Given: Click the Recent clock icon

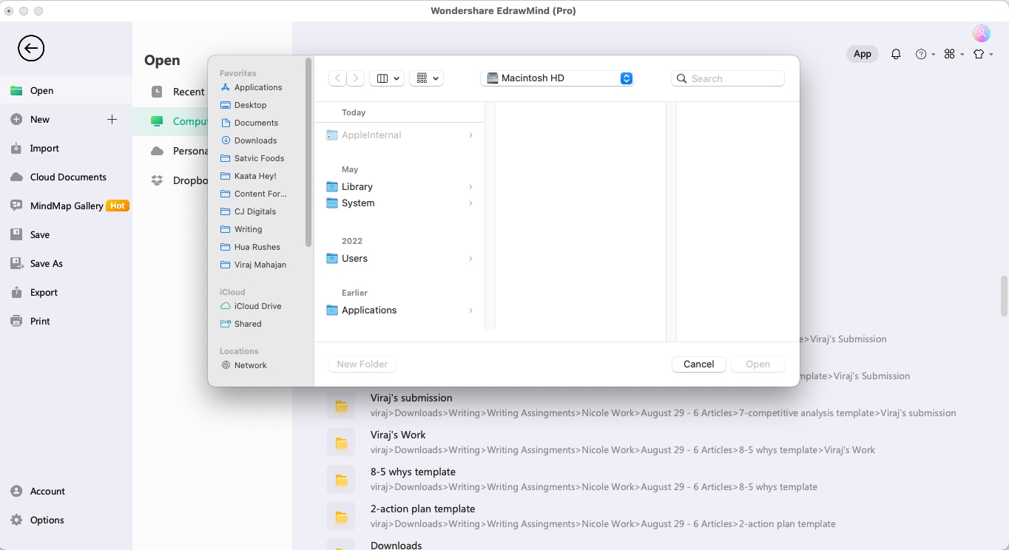Looking at the screenshot, I should (x=157, y=92).
